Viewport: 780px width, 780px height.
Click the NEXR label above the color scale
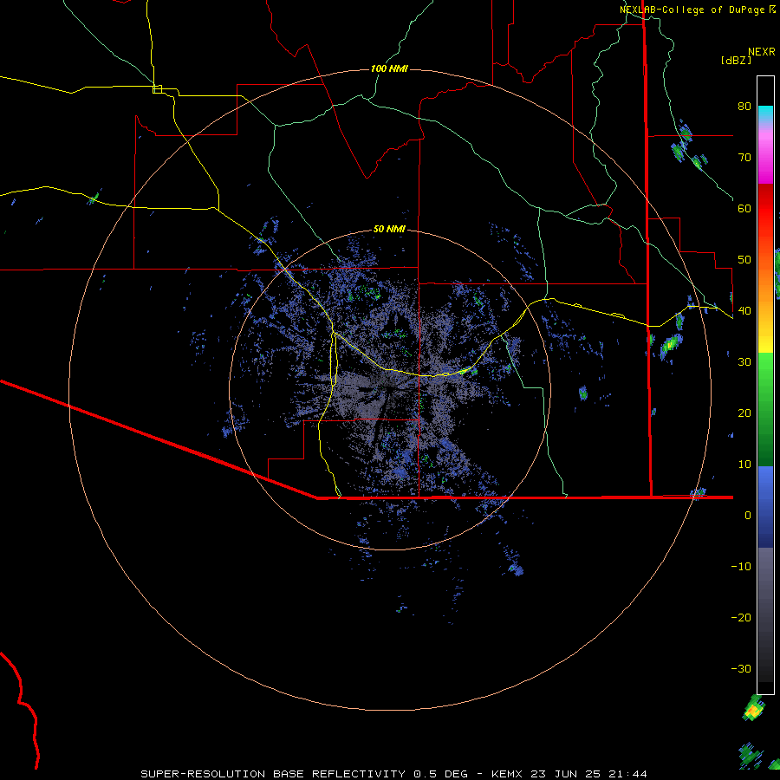coord(761,52)
